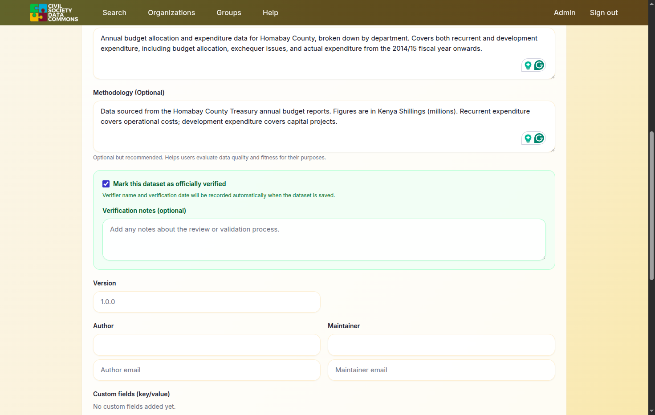The height and width of the screenshot is (415, 655).
Task: Focus the Verification notes text area
Action: (x=324, y=240)
